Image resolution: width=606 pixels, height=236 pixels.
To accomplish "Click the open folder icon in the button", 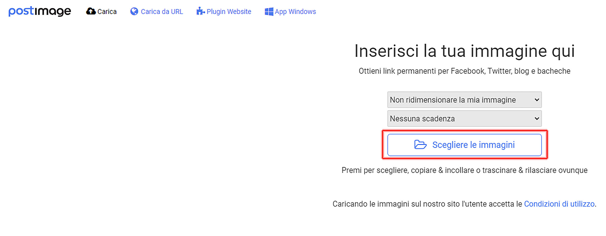I will tap(420, 145).
